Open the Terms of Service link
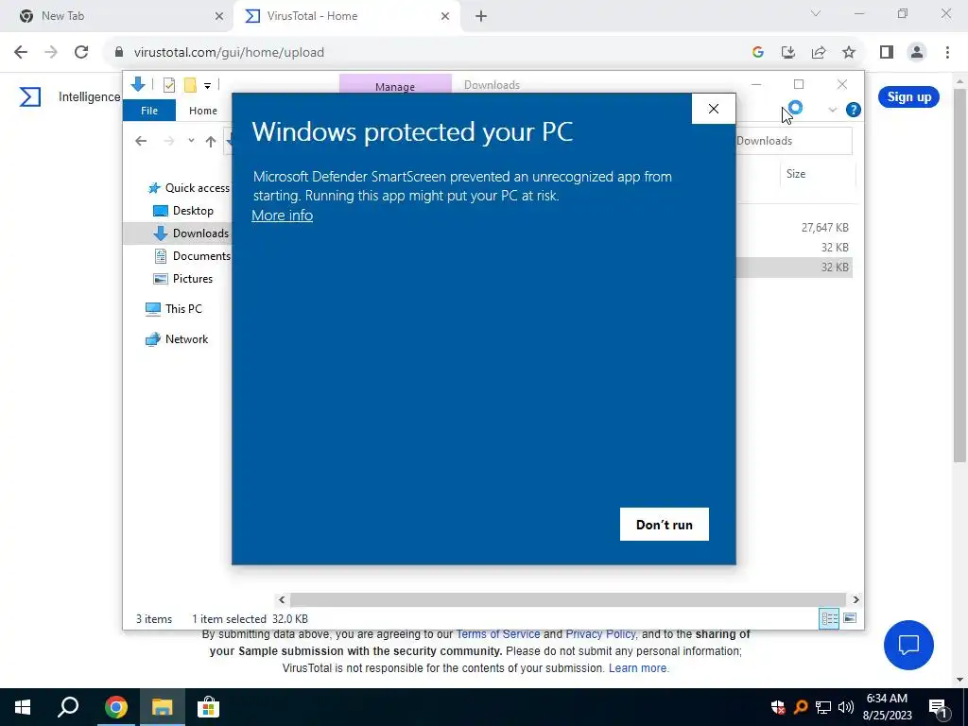Viewport: 968px width, 726px height. pyautogui.click(x=498, y=634)
